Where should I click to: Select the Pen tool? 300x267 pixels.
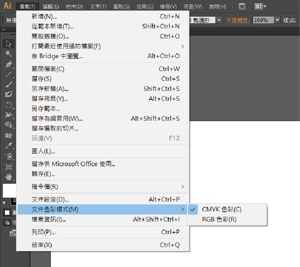[x=9, y=64]
